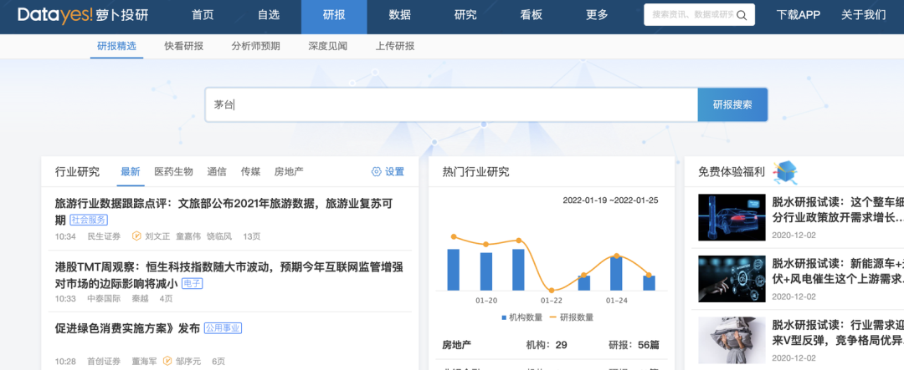
Task: Click the 社会服务 category tag
Action: (89, 220)
